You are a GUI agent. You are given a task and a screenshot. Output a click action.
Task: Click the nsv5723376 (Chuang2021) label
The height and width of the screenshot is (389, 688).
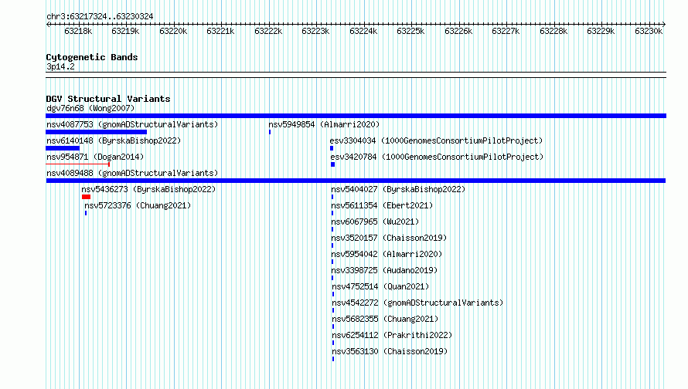coord(138,205)
